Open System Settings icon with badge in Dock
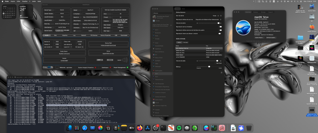Image resolution: width=318 pixels, height=133 pixels. coord(156,128)
